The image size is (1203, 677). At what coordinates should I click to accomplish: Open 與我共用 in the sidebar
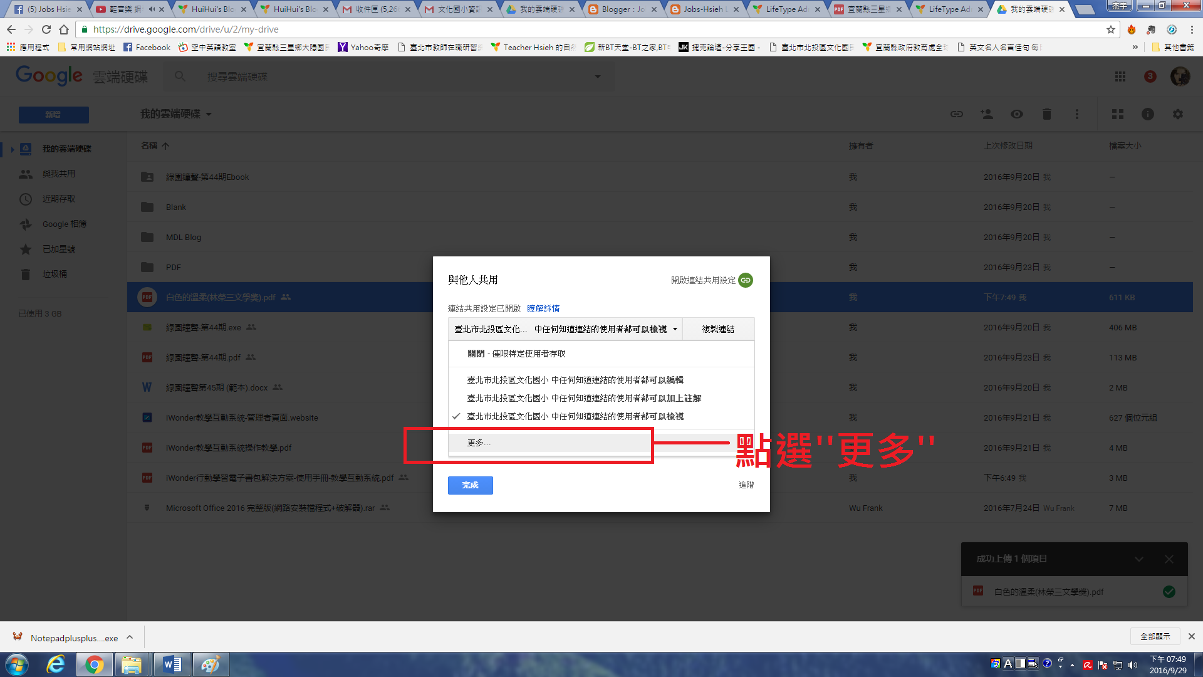tap(59, 174)
